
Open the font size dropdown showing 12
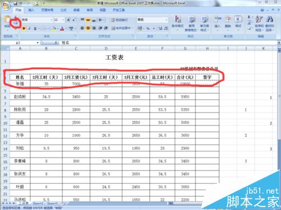63,20
